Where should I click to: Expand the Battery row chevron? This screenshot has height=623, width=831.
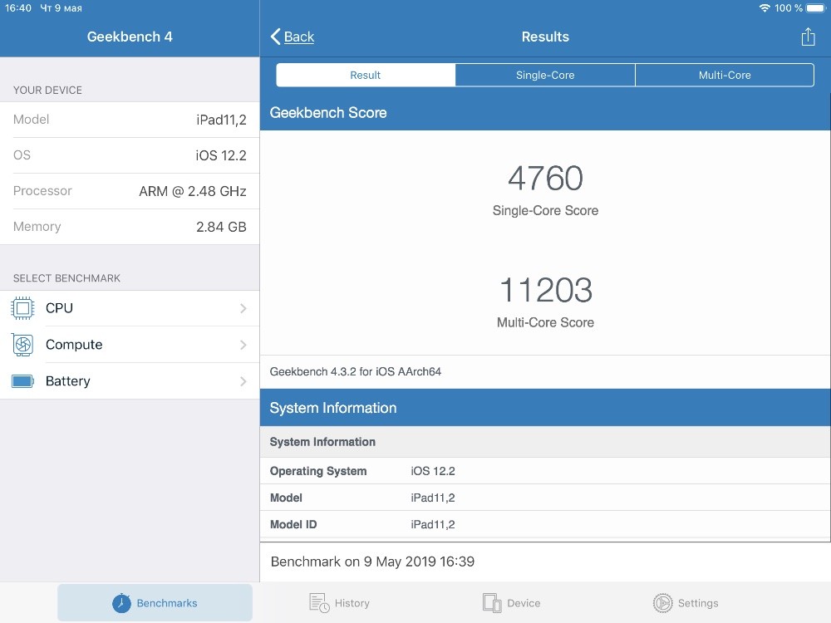point(243,381)
